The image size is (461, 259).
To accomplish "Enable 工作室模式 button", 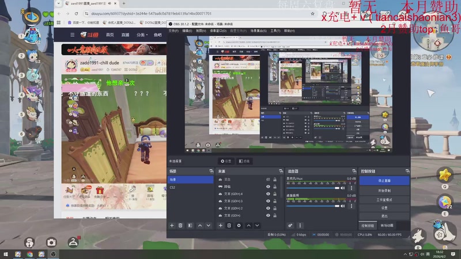I will coord(384,200).
